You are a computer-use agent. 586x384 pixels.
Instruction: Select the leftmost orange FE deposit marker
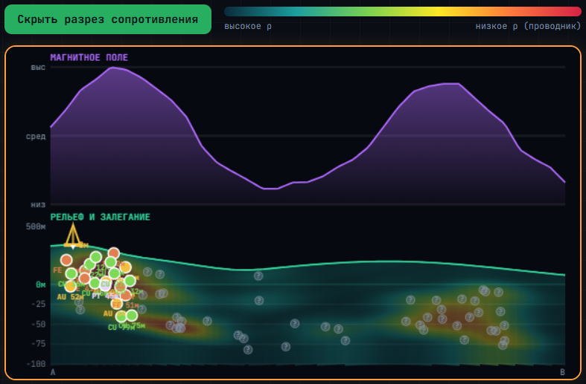(66, 260)
